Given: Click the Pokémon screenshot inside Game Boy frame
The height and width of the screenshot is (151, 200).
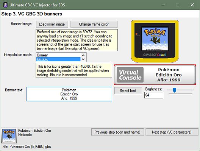Looking at the screenshot, I should [x=155, y=39].
